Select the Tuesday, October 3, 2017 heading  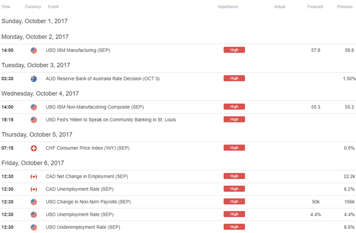tap(36, 65)
